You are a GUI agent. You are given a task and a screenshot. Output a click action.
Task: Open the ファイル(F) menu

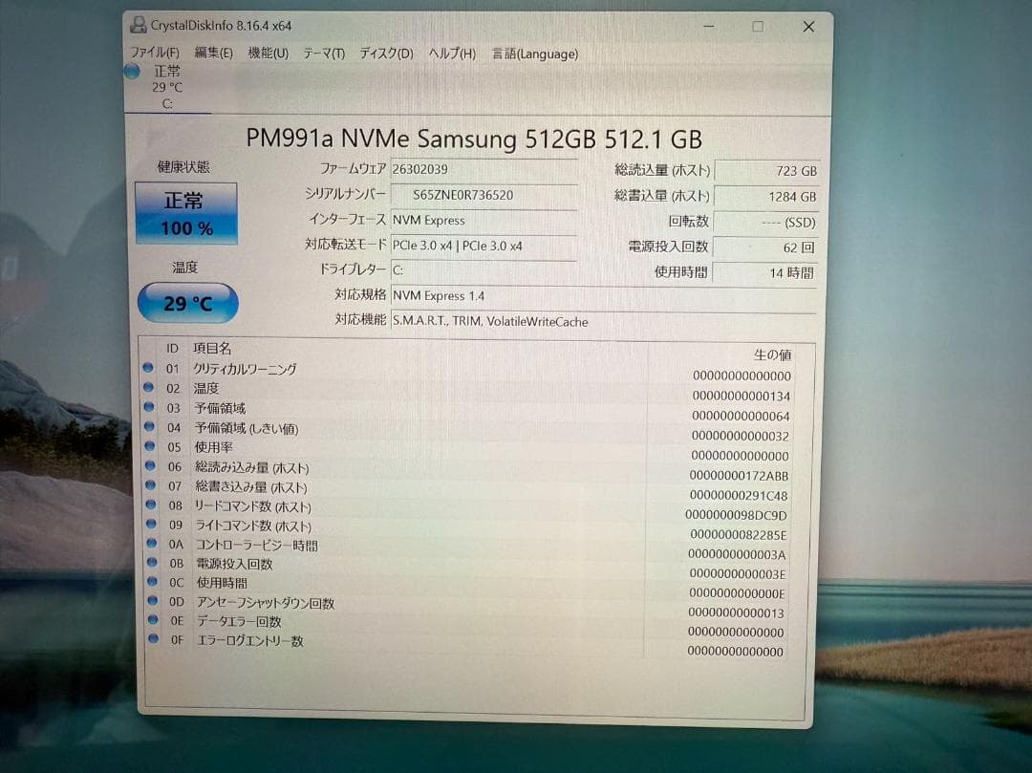155,54
